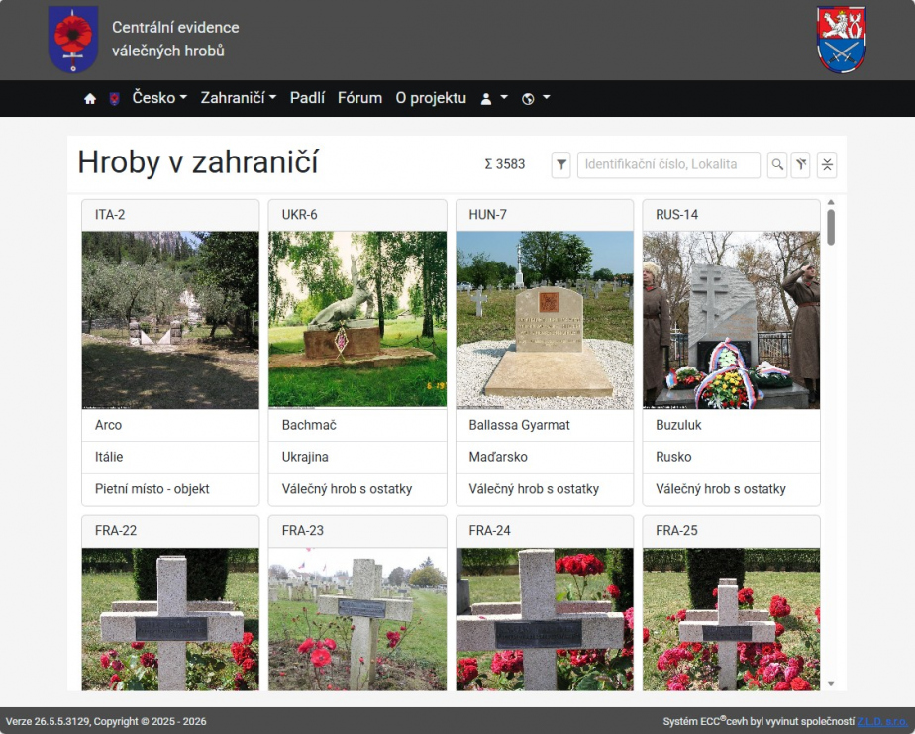Click the home icon in navigation bar

(x=90, y=99)
